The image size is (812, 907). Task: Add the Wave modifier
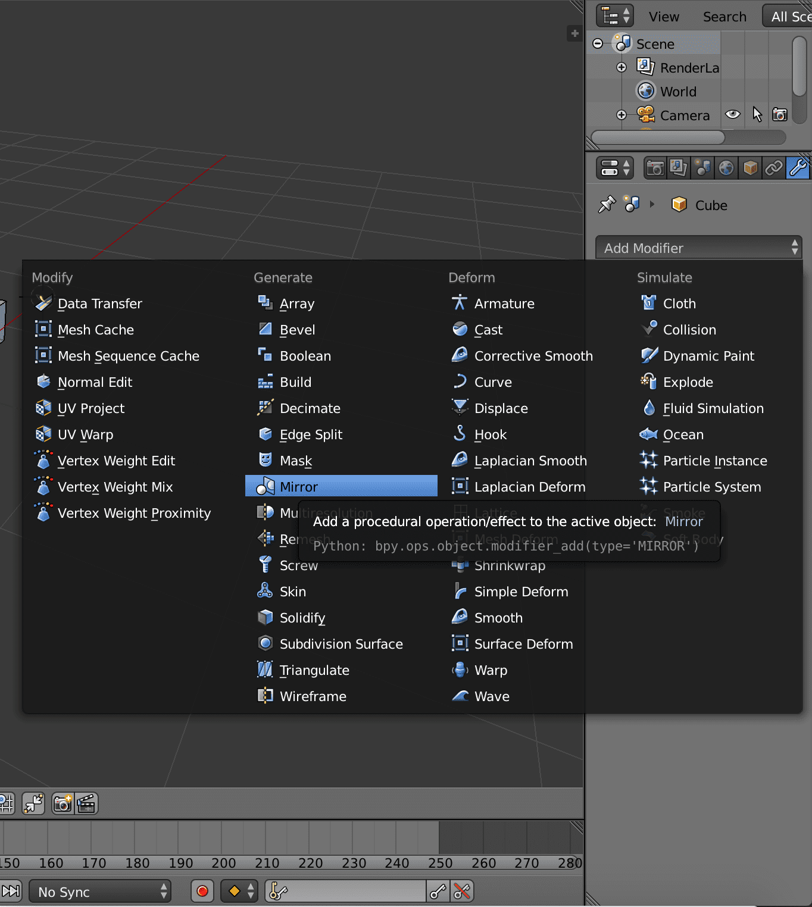534,696
